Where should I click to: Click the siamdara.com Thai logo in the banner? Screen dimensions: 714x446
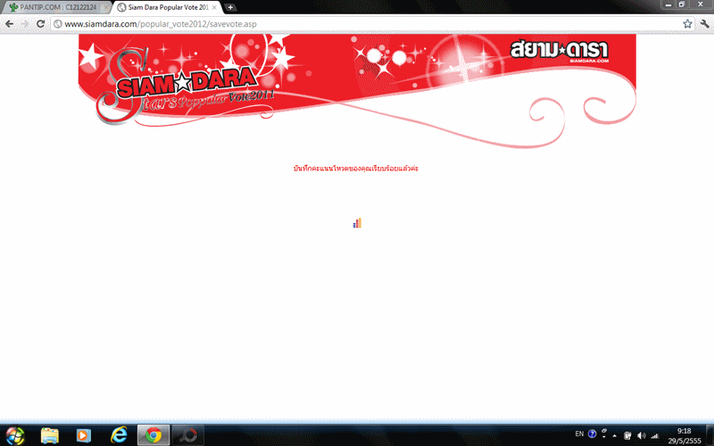click(560, 51)
